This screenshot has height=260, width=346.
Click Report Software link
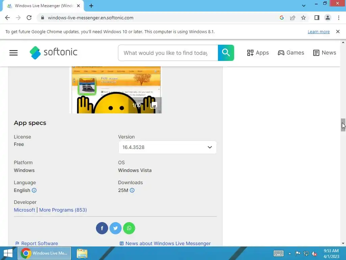(36, 243)
